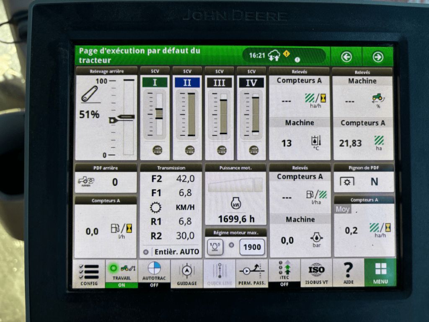Image resolution: width=429 pixels, height=322 pixels.
Task: Open the main MENU
Action: click(380, 273)
